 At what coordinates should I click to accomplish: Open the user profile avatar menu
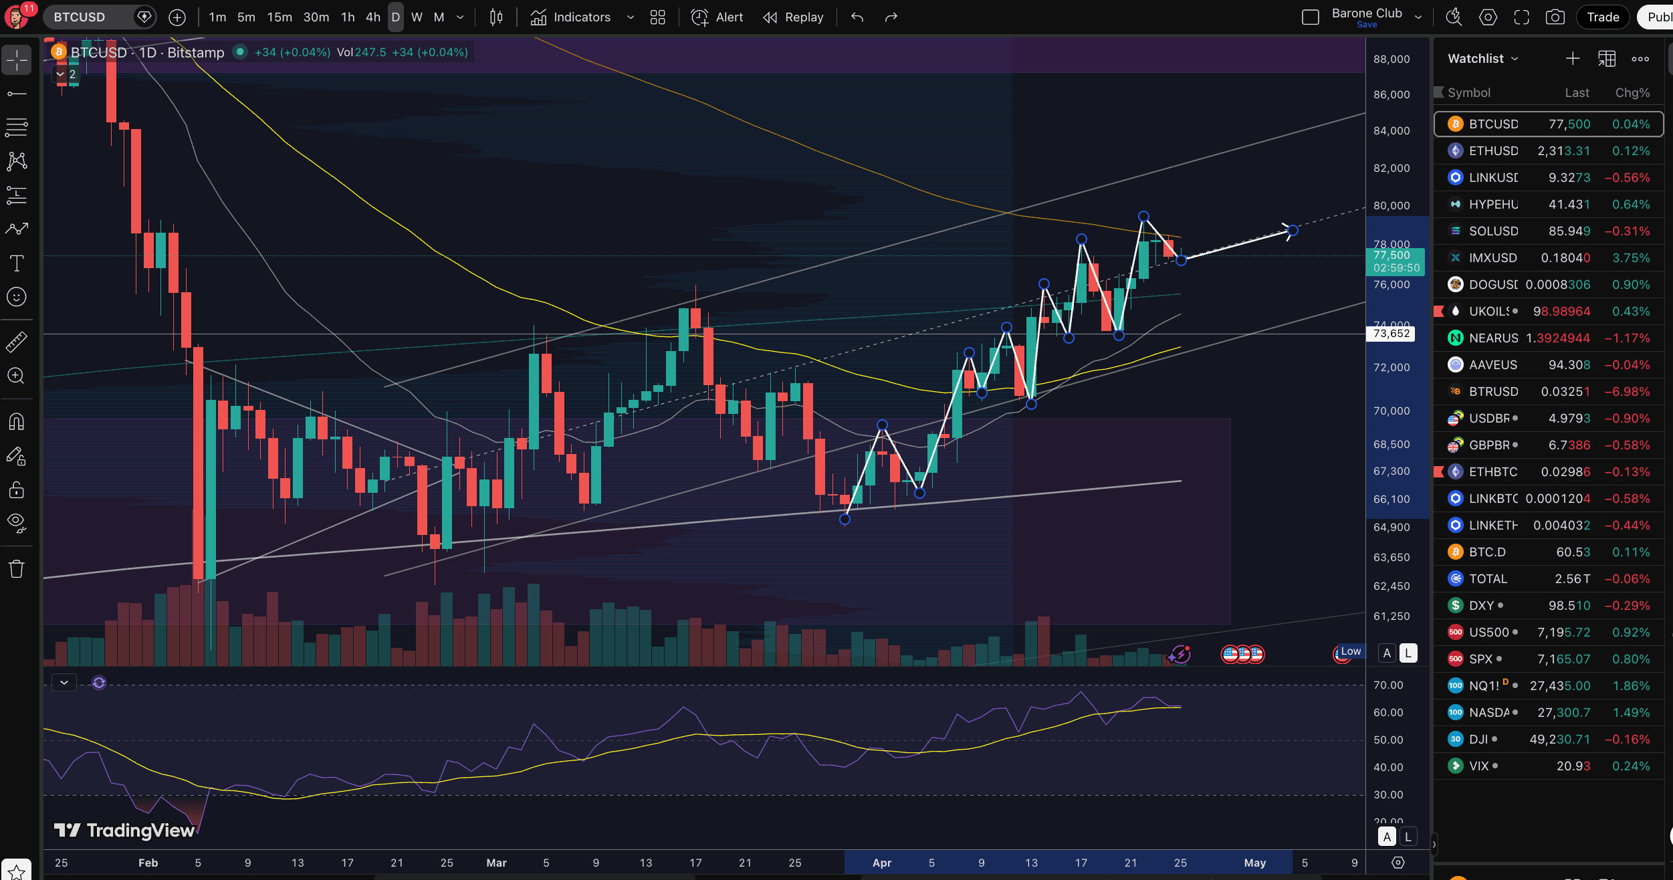pos(16,16)
